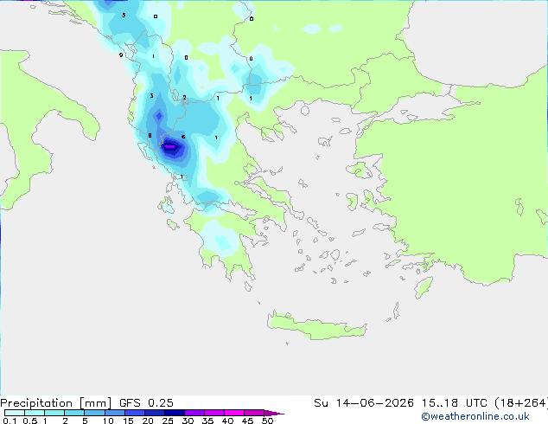Pick the legend swatch between 1 and 2
The width and height of the screenshot is (548, 424).
point(54,413)
